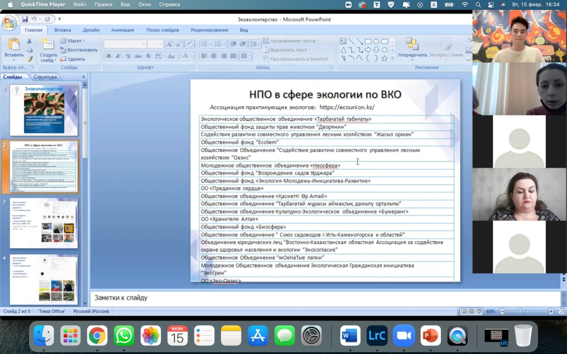The image size is (567, 354).
Task: Open the Показ слайдов ribbon tab
Action: click(163, 30)
